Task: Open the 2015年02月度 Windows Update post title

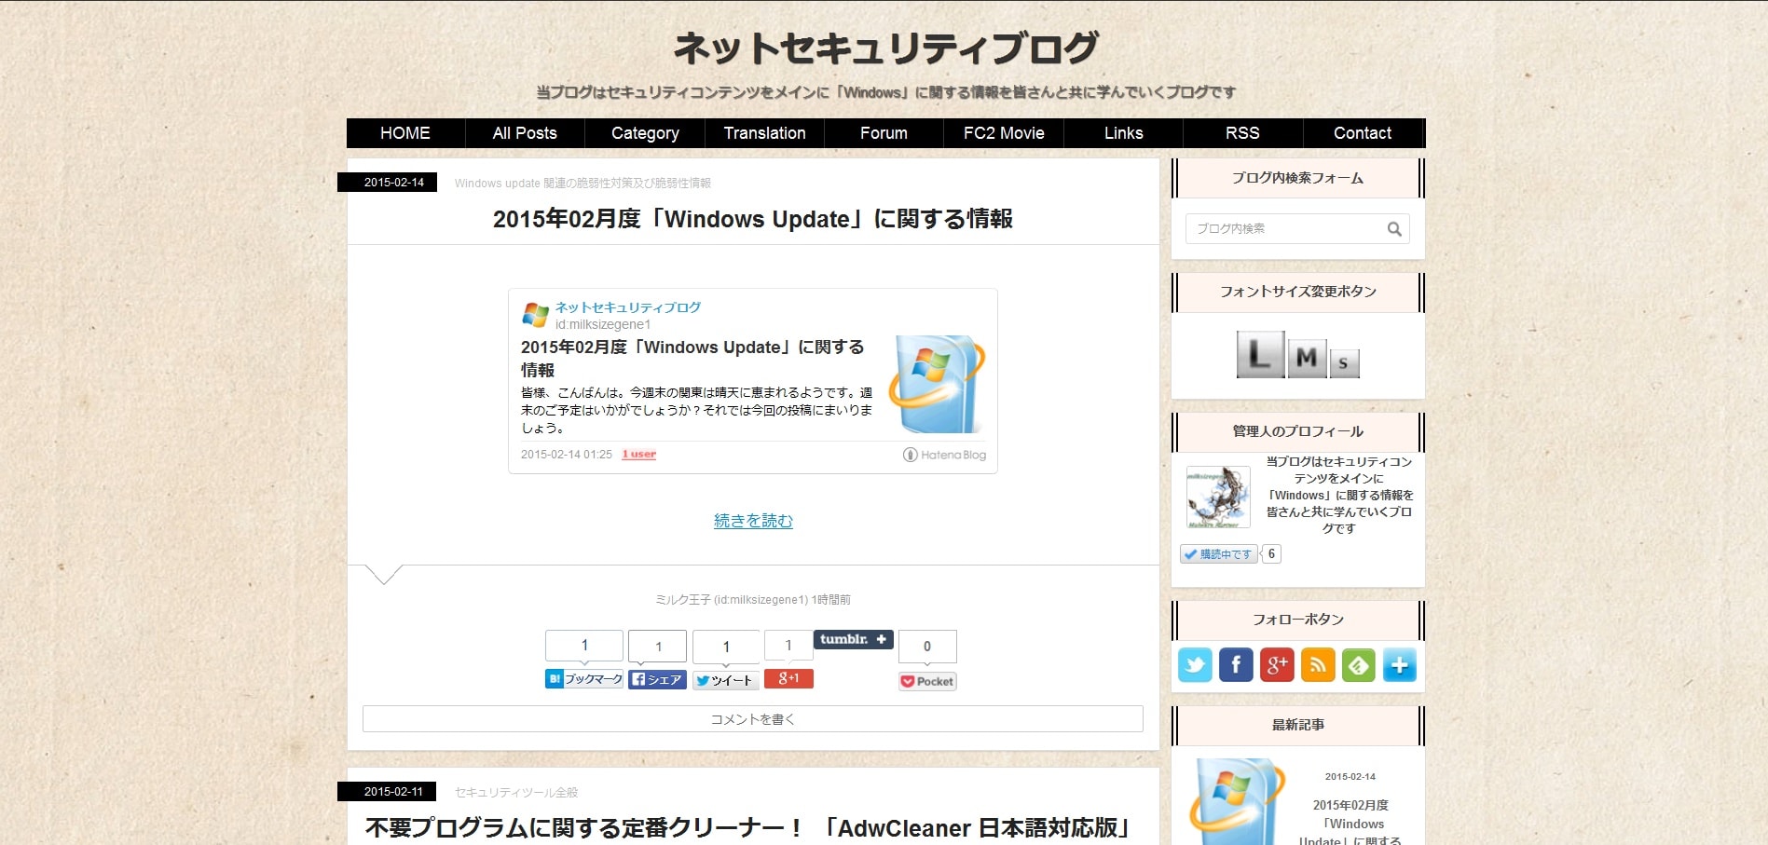Action: pos(753,219)
